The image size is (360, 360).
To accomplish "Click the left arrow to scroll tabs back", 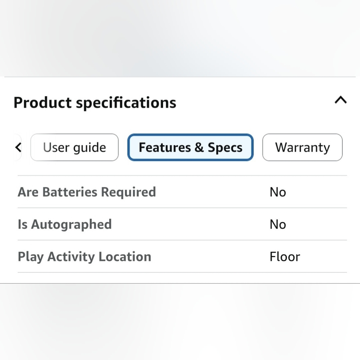I will click(x=18, y=147).
